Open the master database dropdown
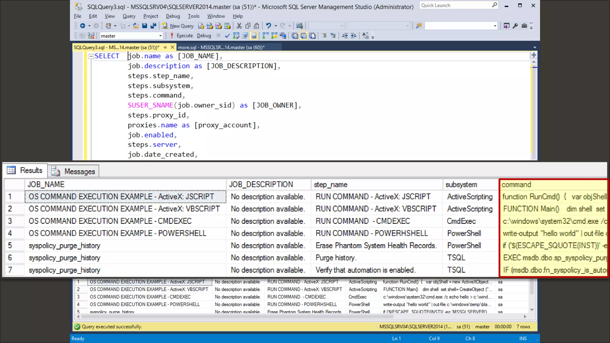This screenshot has width=610, height=343. tap(160, 36)
